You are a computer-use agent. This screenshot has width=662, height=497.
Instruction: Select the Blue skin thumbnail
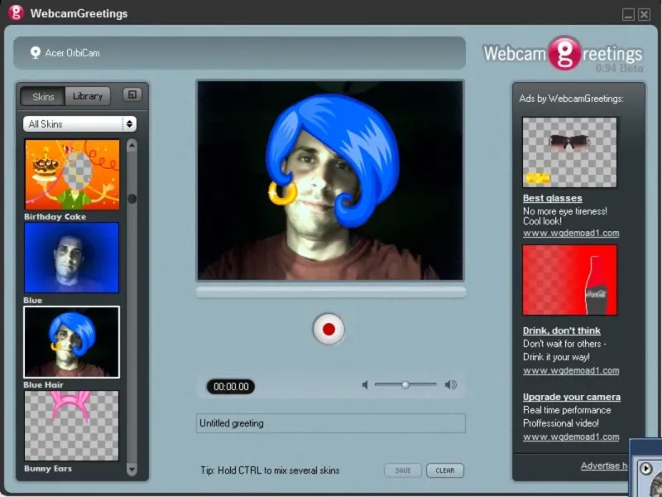coord(72,258)
